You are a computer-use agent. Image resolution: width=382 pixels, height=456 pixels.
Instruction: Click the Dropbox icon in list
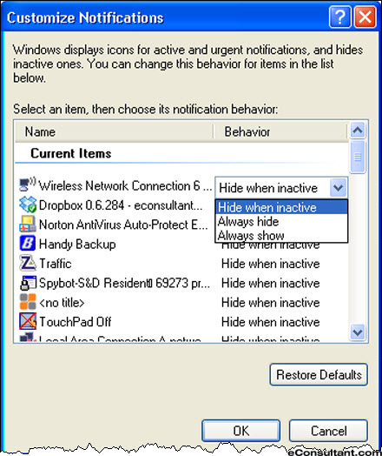(28, 205)
